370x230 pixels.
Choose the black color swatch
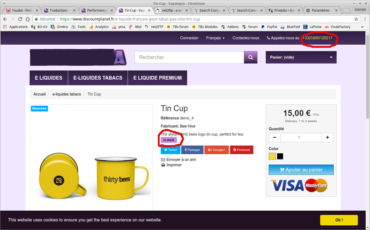tap(280, 156)
